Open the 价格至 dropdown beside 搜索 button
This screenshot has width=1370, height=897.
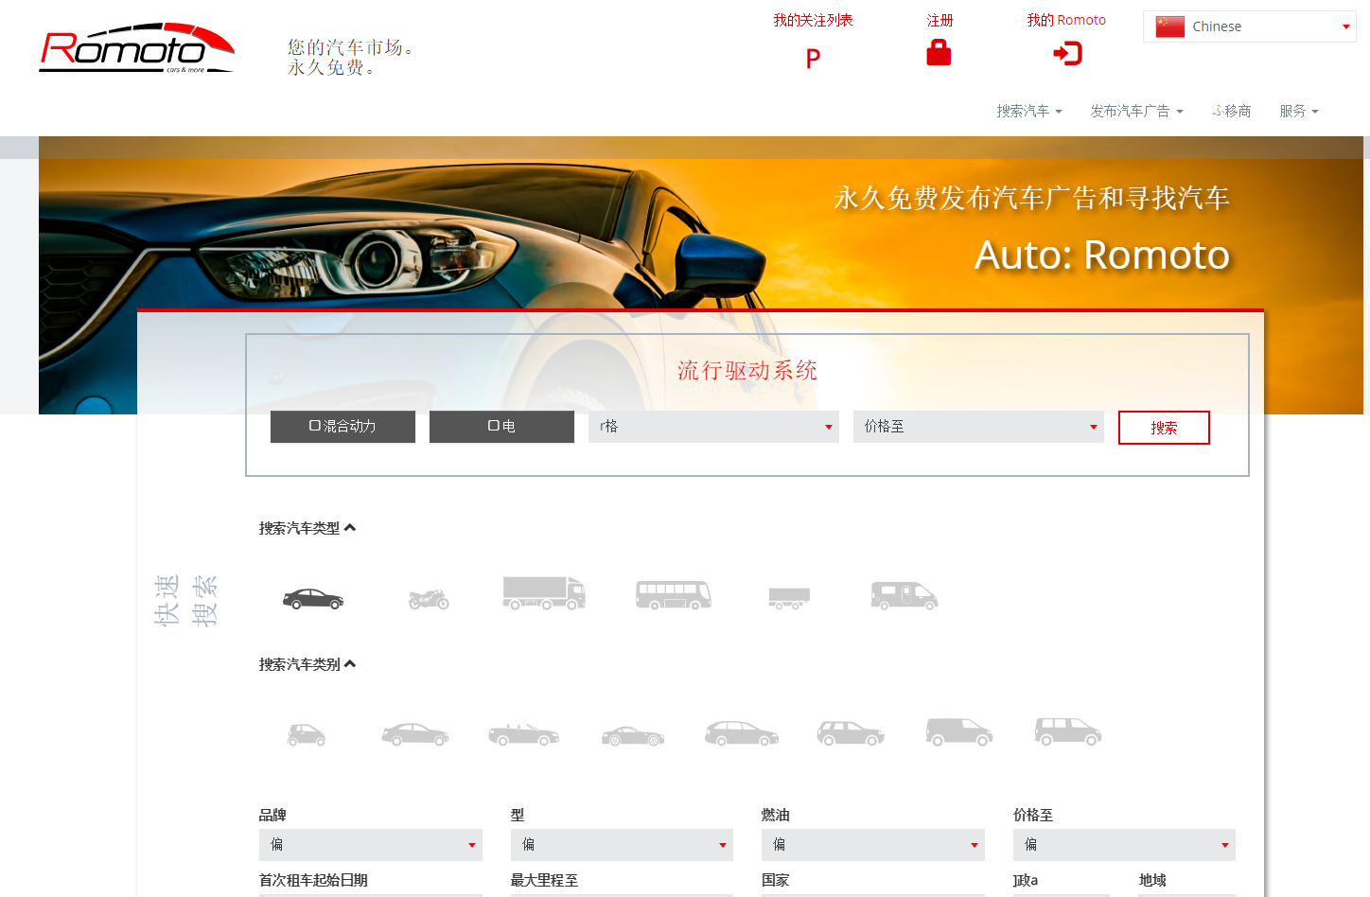pos(978,427)
